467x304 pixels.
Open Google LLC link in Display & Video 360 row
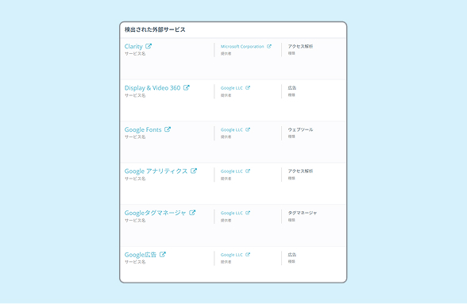coord(232,88)
